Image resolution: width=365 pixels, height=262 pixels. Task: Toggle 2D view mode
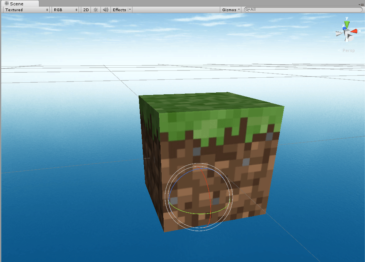tap(86, 10)
